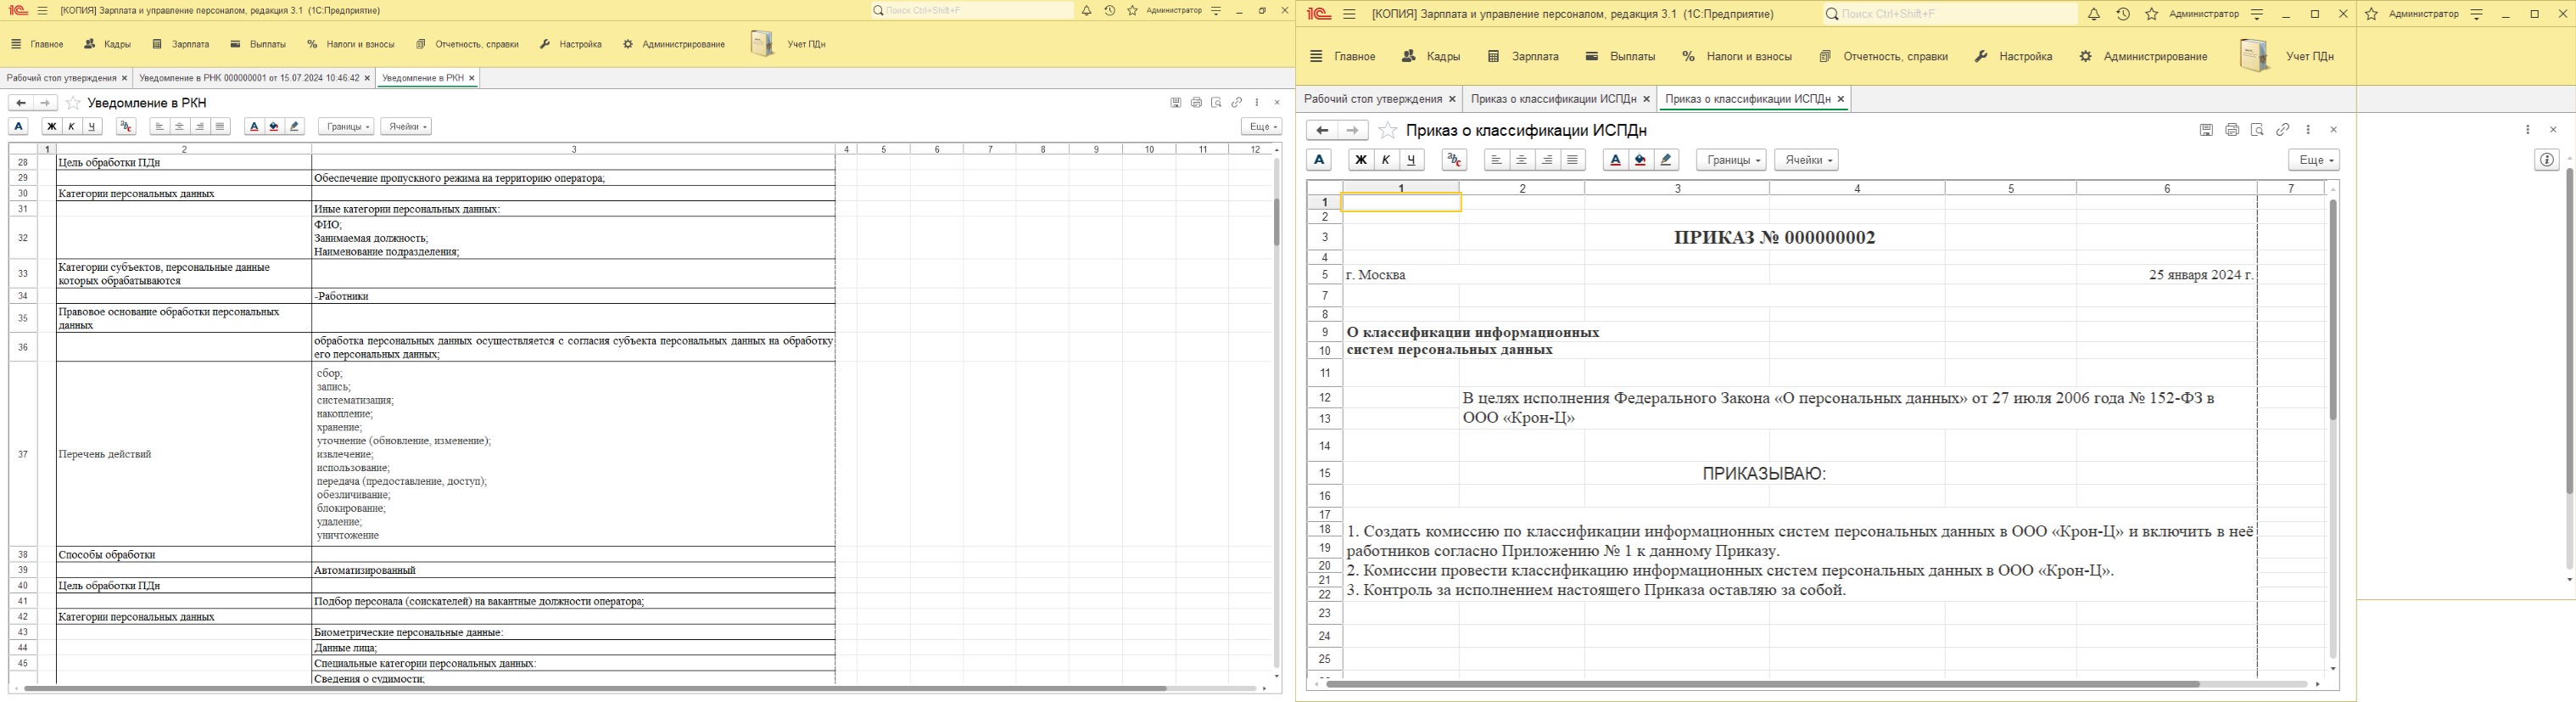Toggle bold Ж in Уведомление в РКН toolbar
Image resolution: width=2576 pixels, height=702 pixels.
(51, 127)
